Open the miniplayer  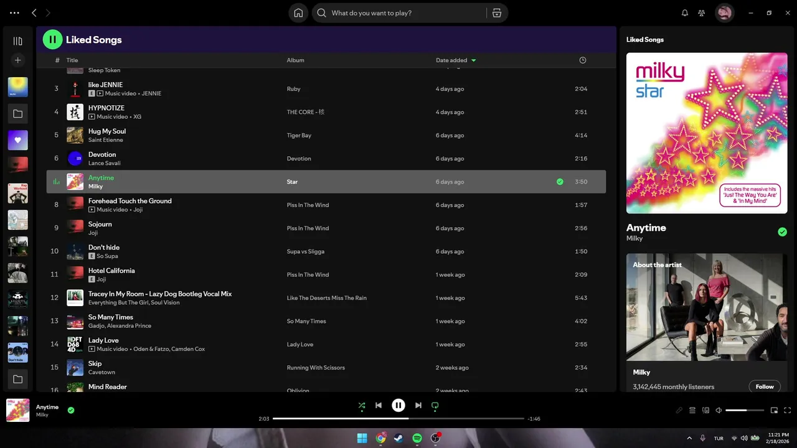click(774, 411)
